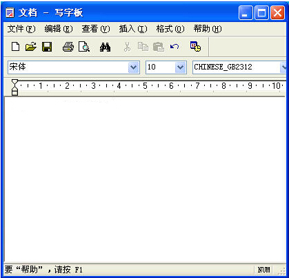Open the 查看(V) menu

pos(96,29)
